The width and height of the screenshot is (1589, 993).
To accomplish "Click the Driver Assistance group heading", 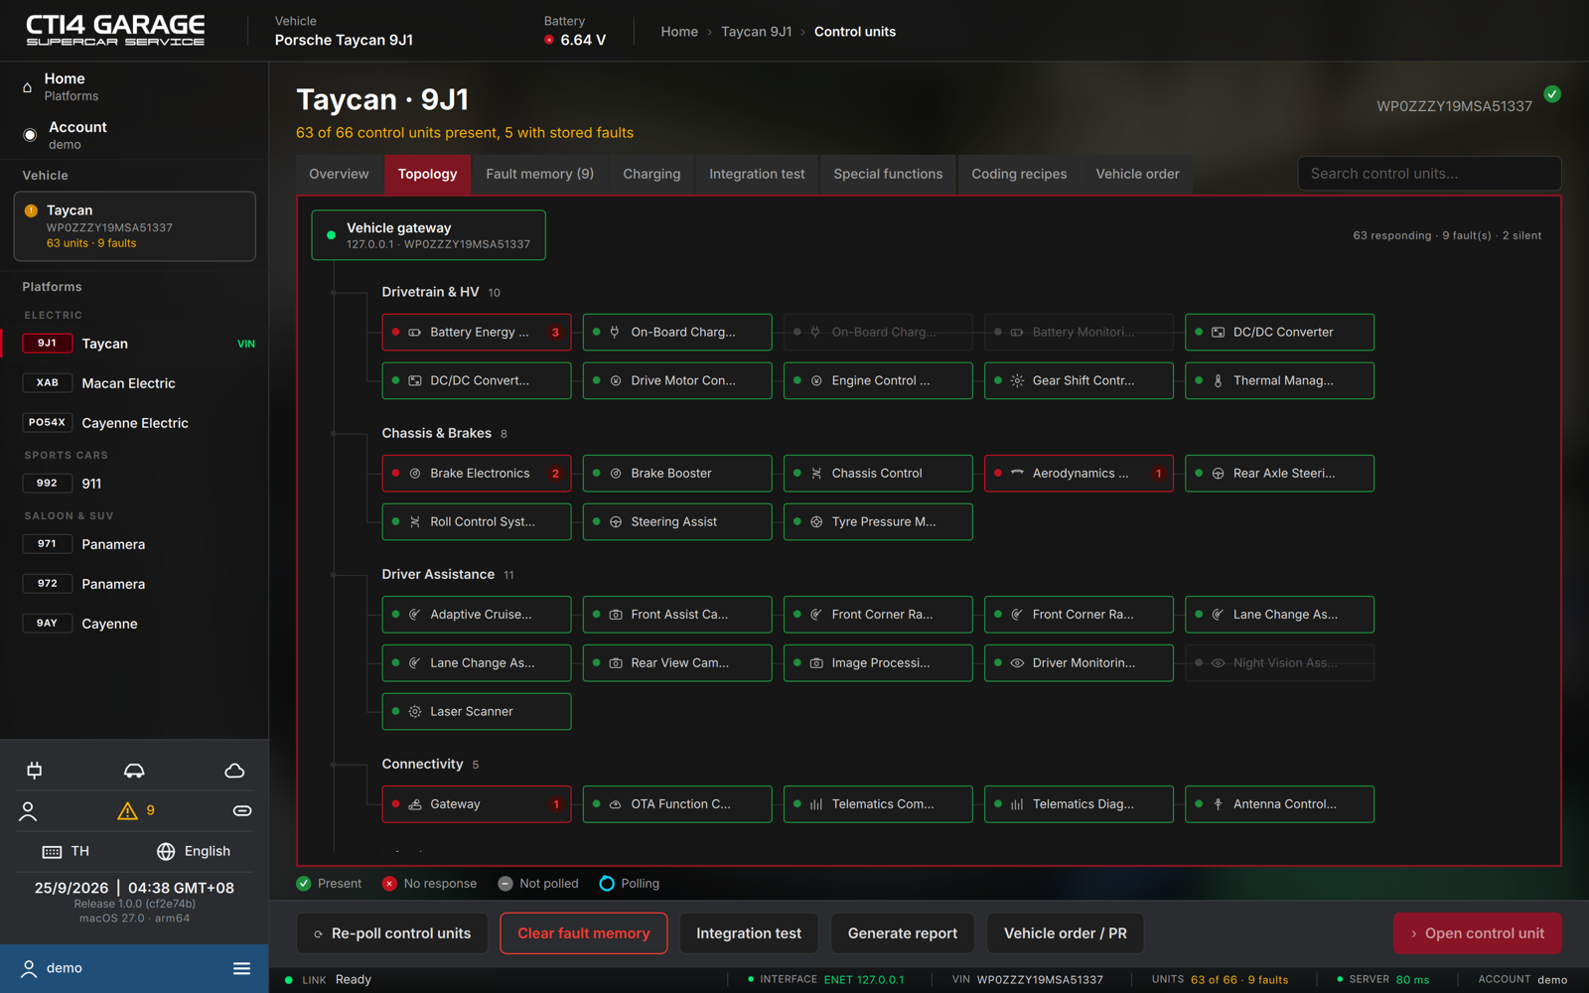I will [438, 575].
